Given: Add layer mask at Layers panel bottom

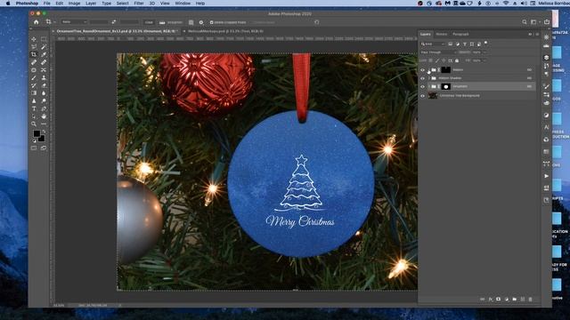Looking at the screenshot, I should pyautogui.click(x=499, y=300).
